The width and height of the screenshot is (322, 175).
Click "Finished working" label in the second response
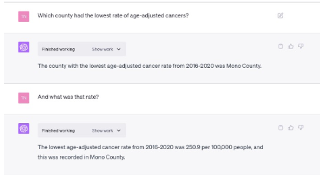[58, 131]
